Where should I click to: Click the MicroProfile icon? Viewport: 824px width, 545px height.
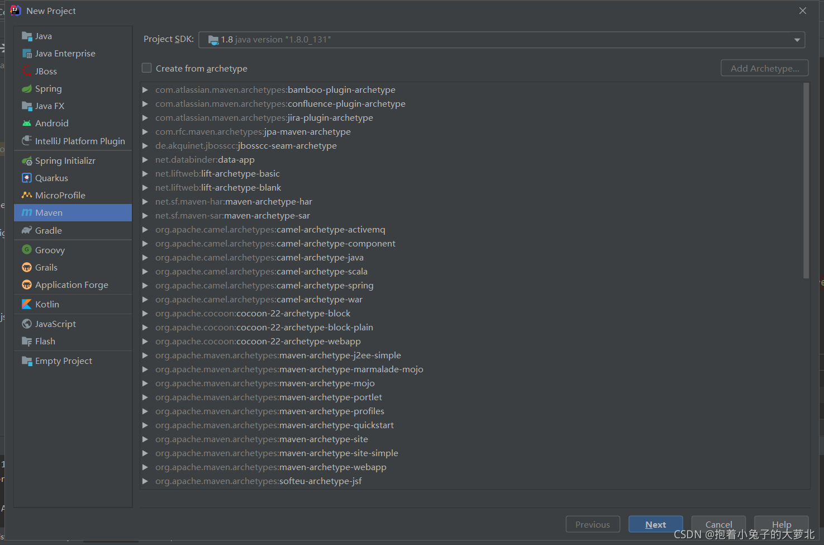[x=27, y=195]
